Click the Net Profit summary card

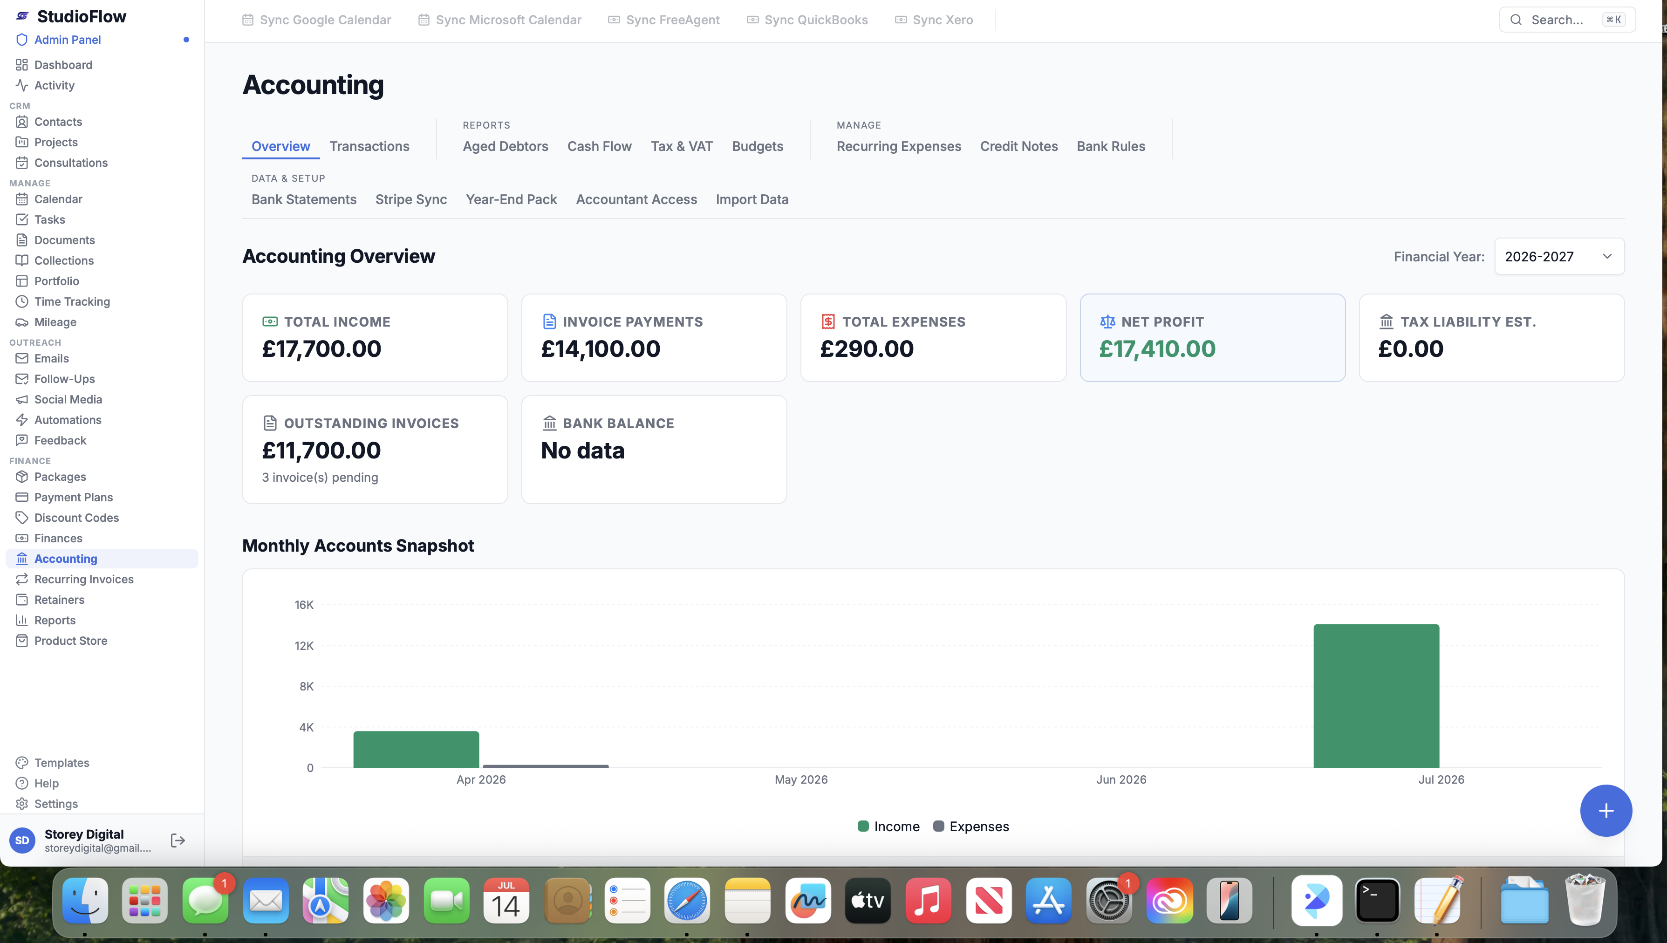coord(1212,337)
